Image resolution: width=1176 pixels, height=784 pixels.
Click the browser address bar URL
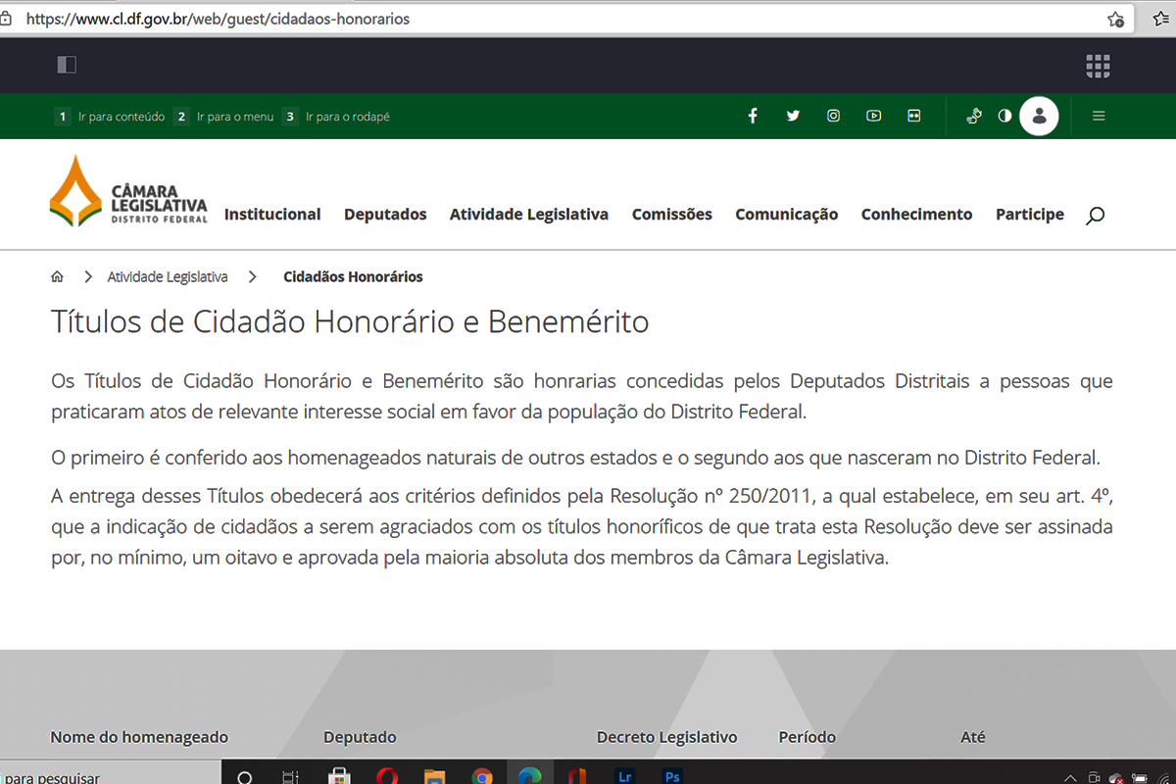pos(218,19)
